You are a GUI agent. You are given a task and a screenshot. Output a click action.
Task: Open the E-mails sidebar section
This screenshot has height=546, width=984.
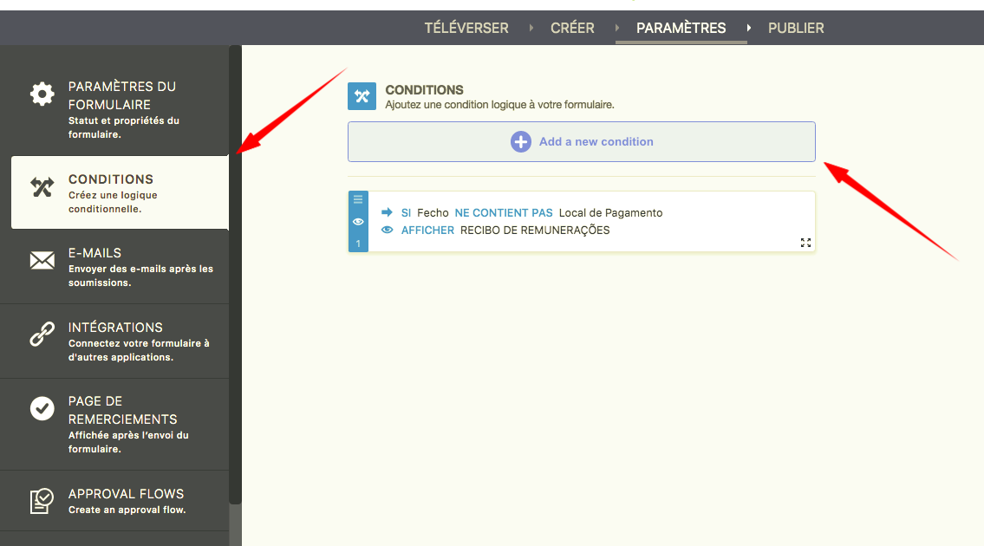click(x=114, y=267)
